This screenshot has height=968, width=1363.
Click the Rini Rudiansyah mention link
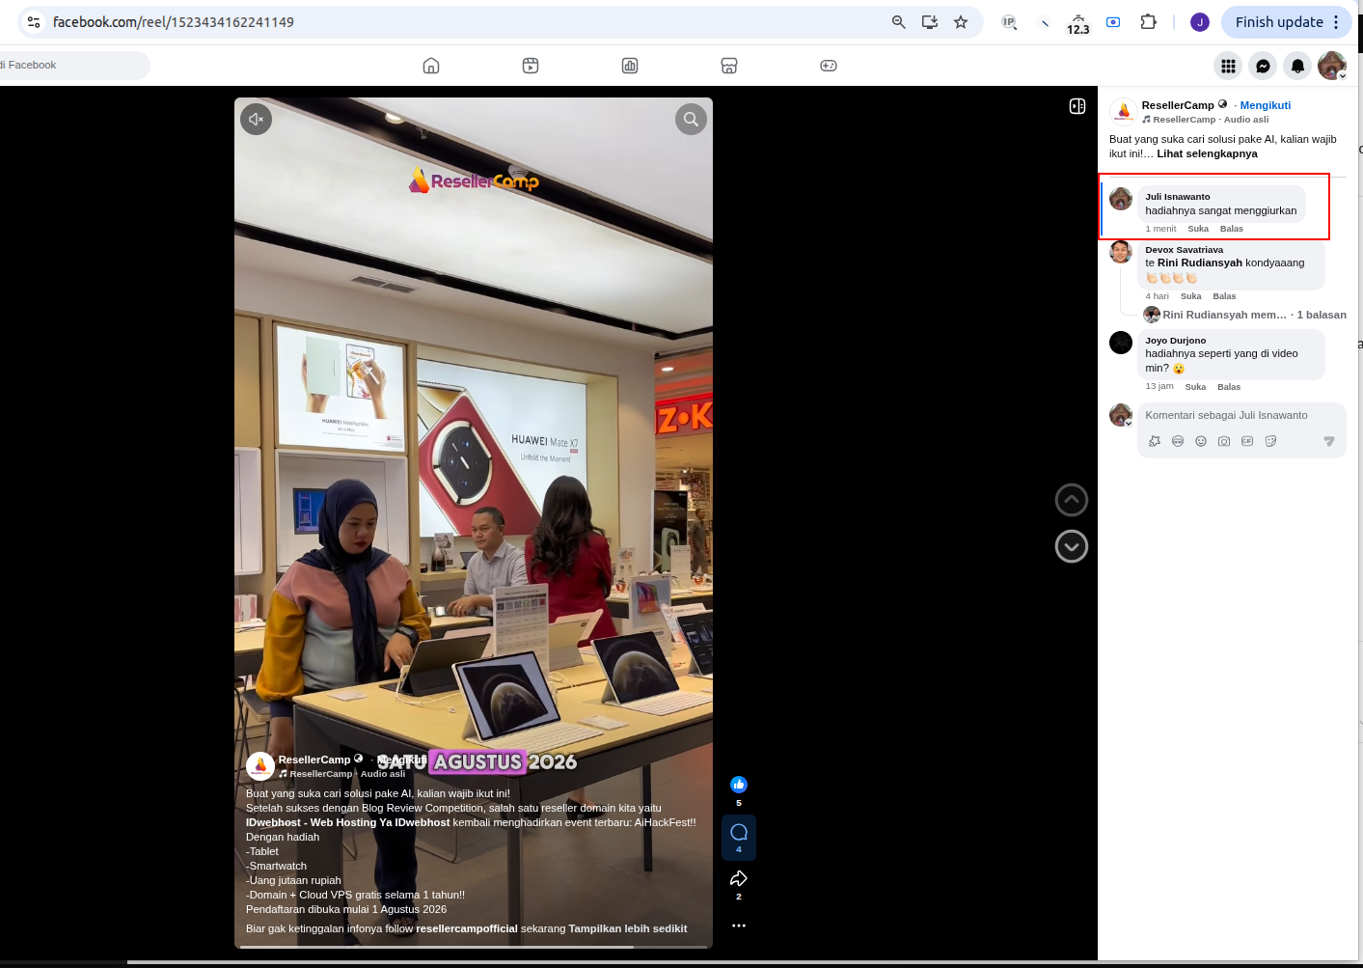pyautogui.click(x=1200, y=263)
